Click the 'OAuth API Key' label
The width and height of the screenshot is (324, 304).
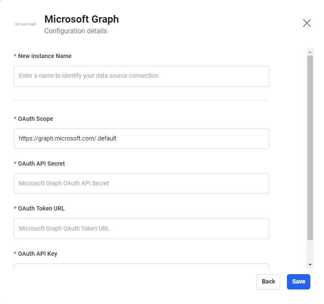point(38,254)
